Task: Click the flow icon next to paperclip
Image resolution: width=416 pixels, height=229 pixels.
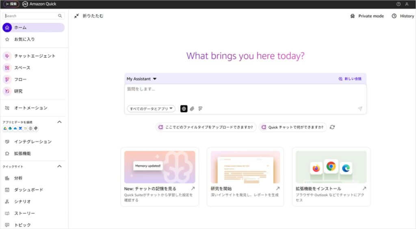Action: point(200,109)
